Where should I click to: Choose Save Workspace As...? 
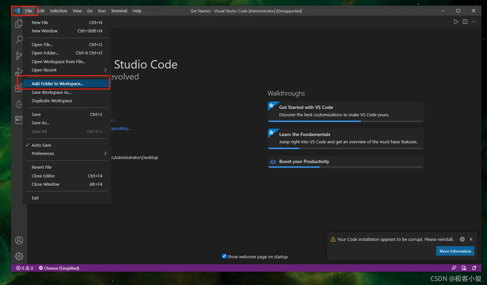pyautogui.click(x=67, y=92)
